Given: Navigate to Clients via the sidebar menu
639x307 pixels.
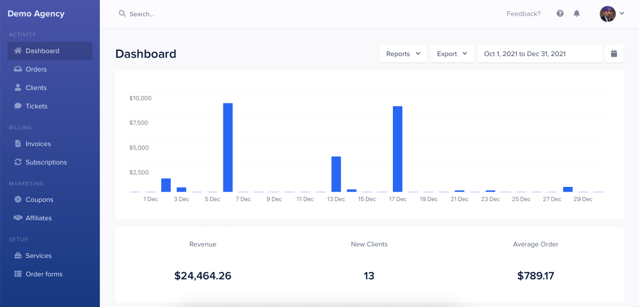Looking at the screenshot, I should [x=35, y=87].
